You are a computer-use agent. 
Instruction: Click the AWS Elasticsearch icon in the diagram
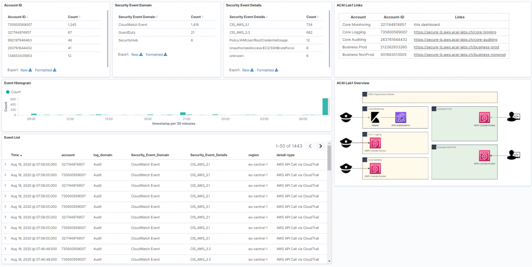pos(401,117)
